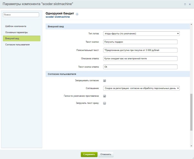Select Основные параметры in sidebar
This screenshot has height=159, width=194.
coord(16,32)
